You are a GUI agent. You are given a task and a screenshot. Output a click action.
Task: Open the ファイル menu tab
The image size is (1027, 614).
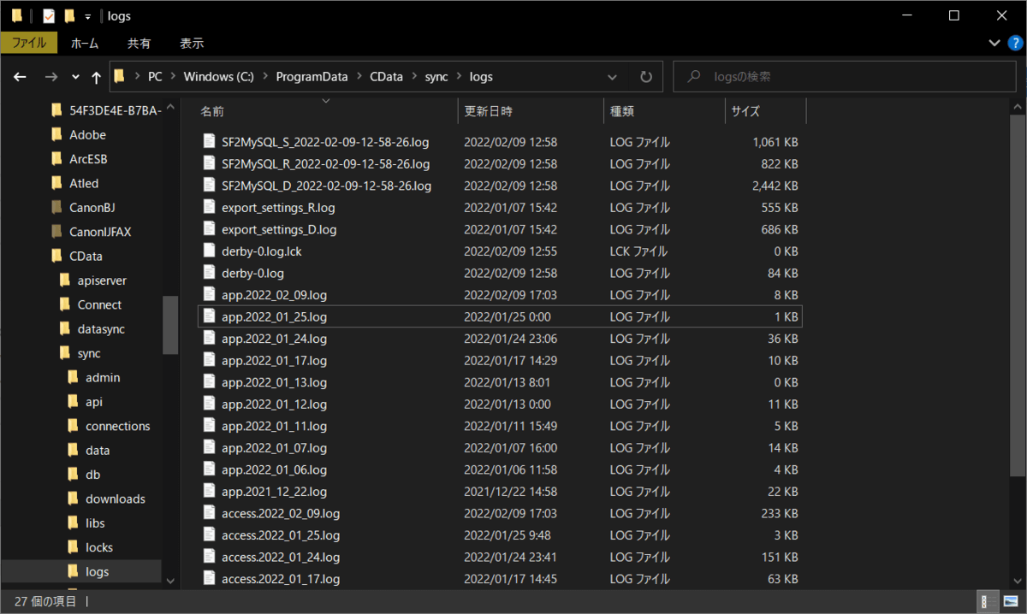tap(29, 43)
